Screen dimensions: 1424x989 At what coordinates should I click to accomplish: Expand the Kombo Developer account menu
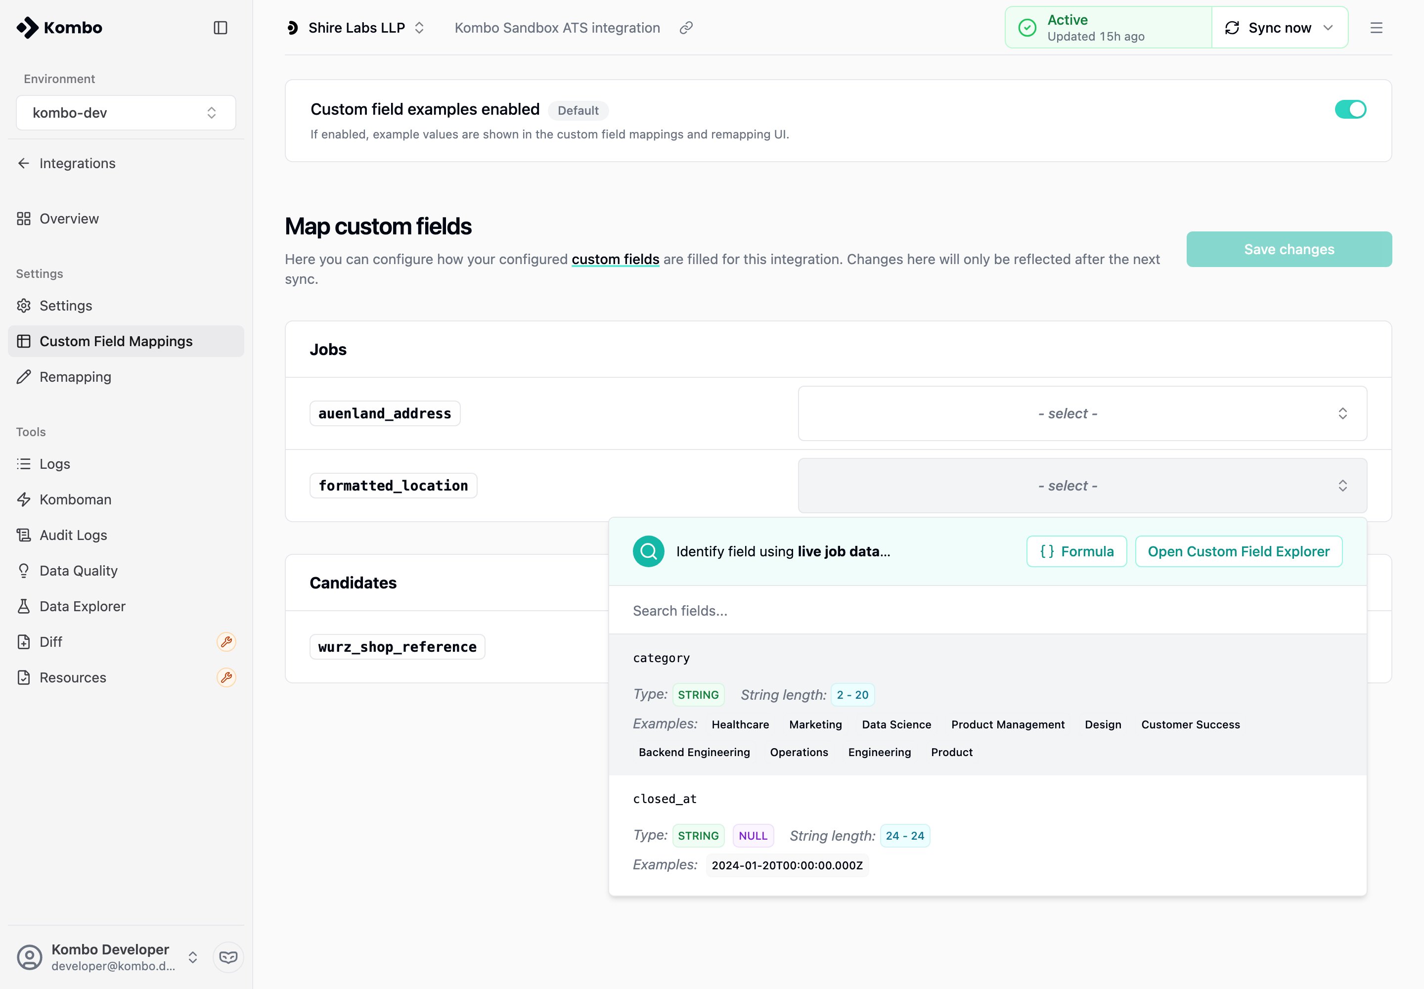[193, 957]
